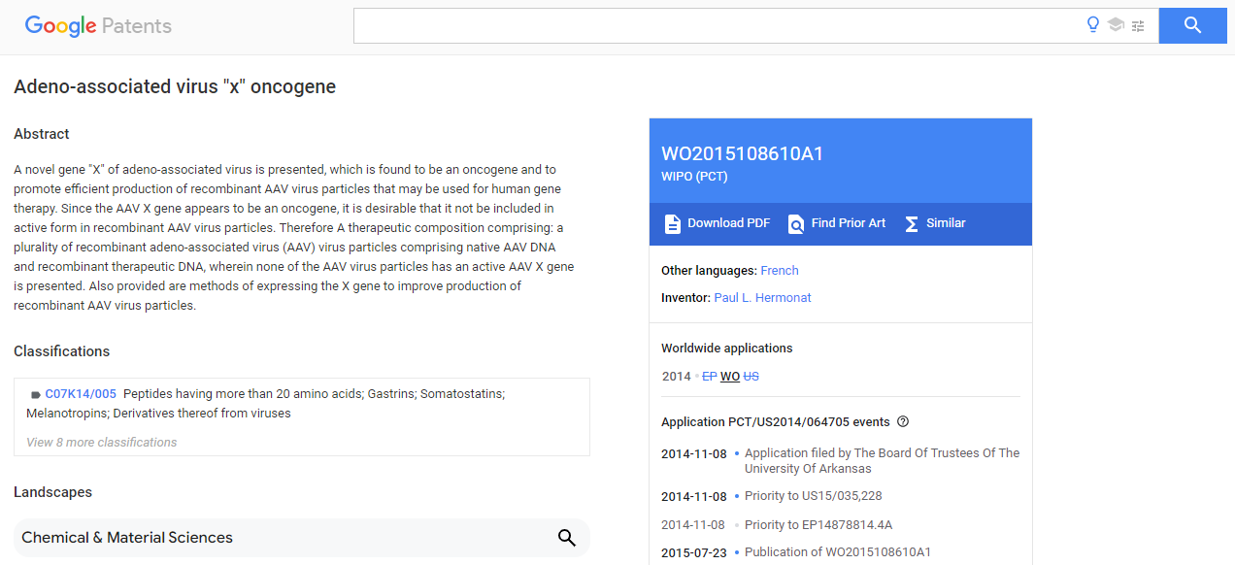The height and width of the screenshot is (565, 1235).
Task: Click the Landscapes heading
Action: tap(53, 492)
